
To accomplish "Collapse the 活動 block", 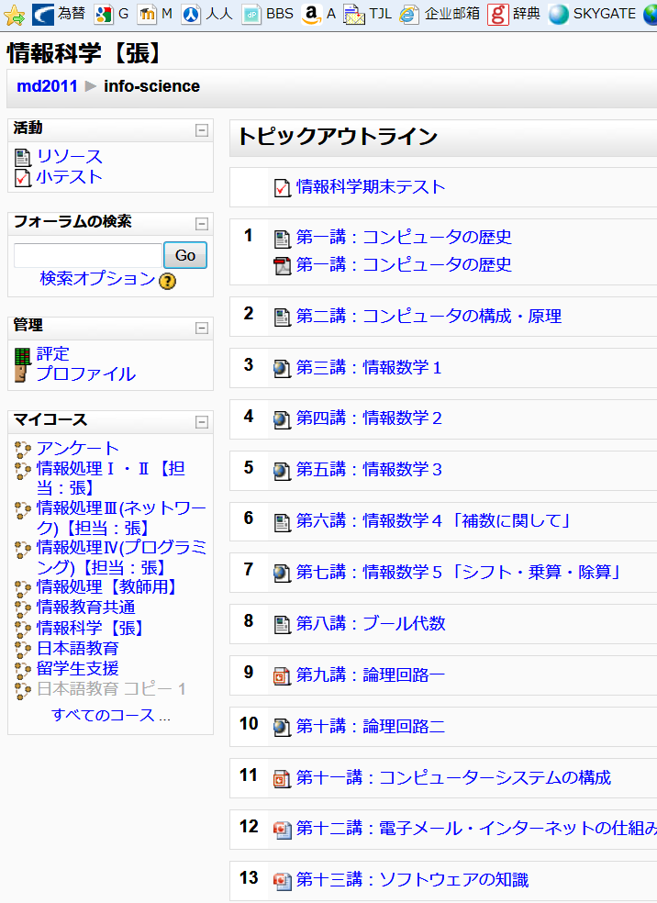I will click(202, 130).
